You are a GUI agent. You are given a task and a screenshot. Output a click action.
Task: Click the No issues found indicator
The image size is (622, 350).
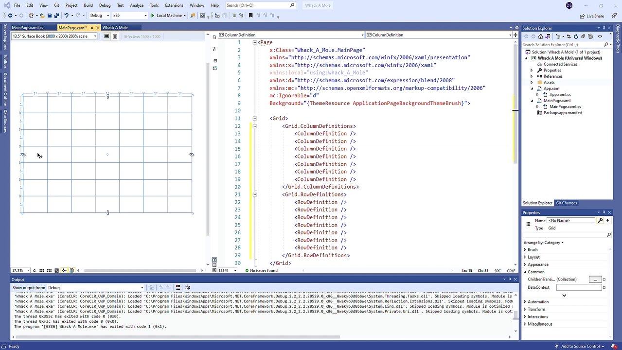click(x=262, y=270)
